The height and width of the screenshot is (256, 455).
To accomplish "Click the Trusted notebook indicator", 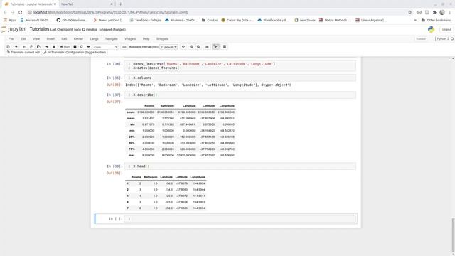I will click(x=421, y=39).
